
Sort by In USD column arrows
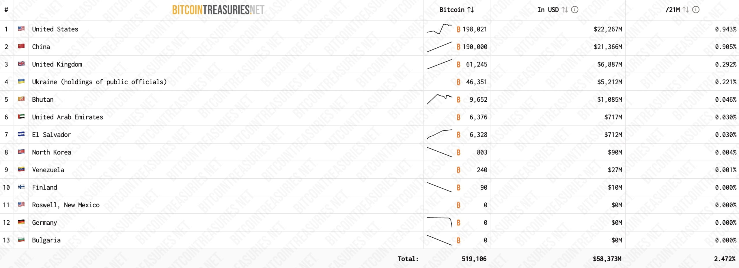565,10
